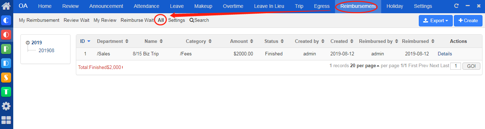Click the Prev page link
485x129 pixels.
pyautogui.click(x=423, y=66)
